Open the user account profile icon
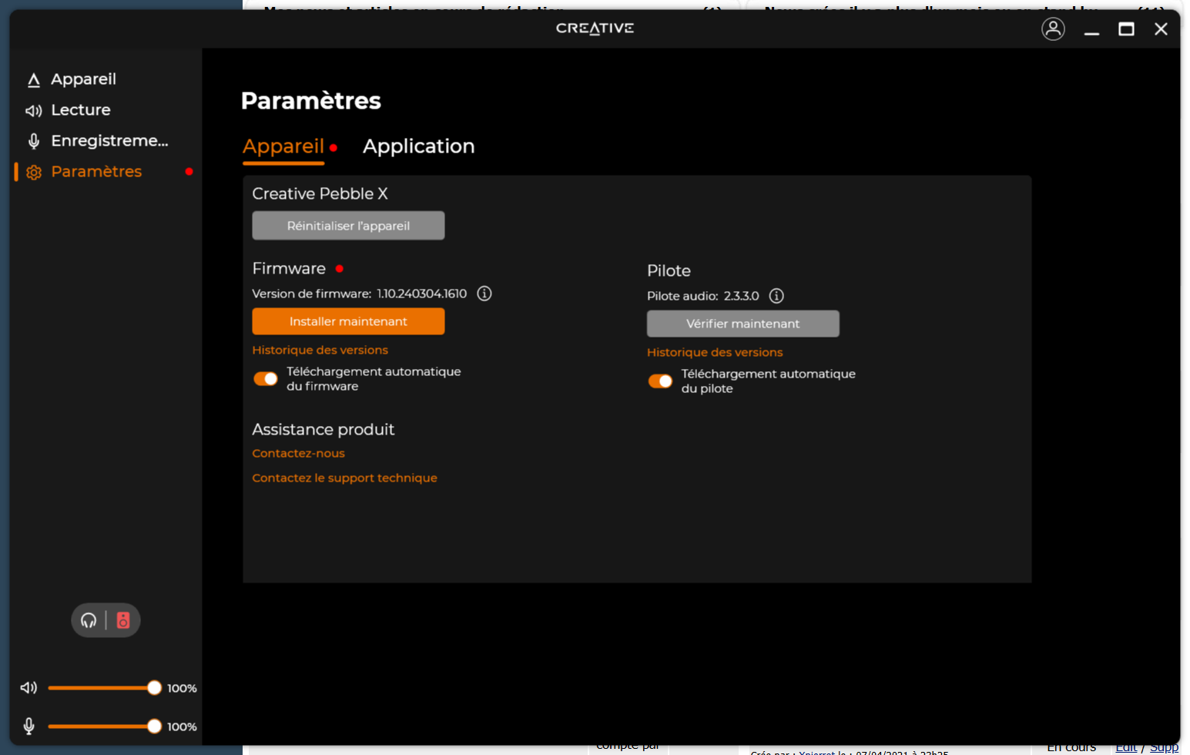The width and height of the screenshot is (1190, 755). pos(1053,29)
